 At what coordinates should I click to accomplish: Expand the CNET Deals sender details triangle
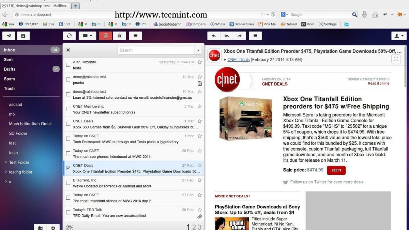click(x=225, y=60)
